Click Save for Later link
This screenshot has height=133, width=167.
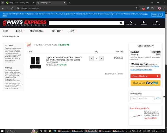coord(111,74)
